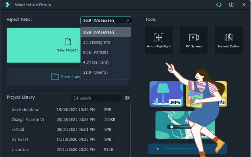Screen dimensions: 251x157
Task: Open the info alert icon in title bar
Action: (x=231, y=5)
